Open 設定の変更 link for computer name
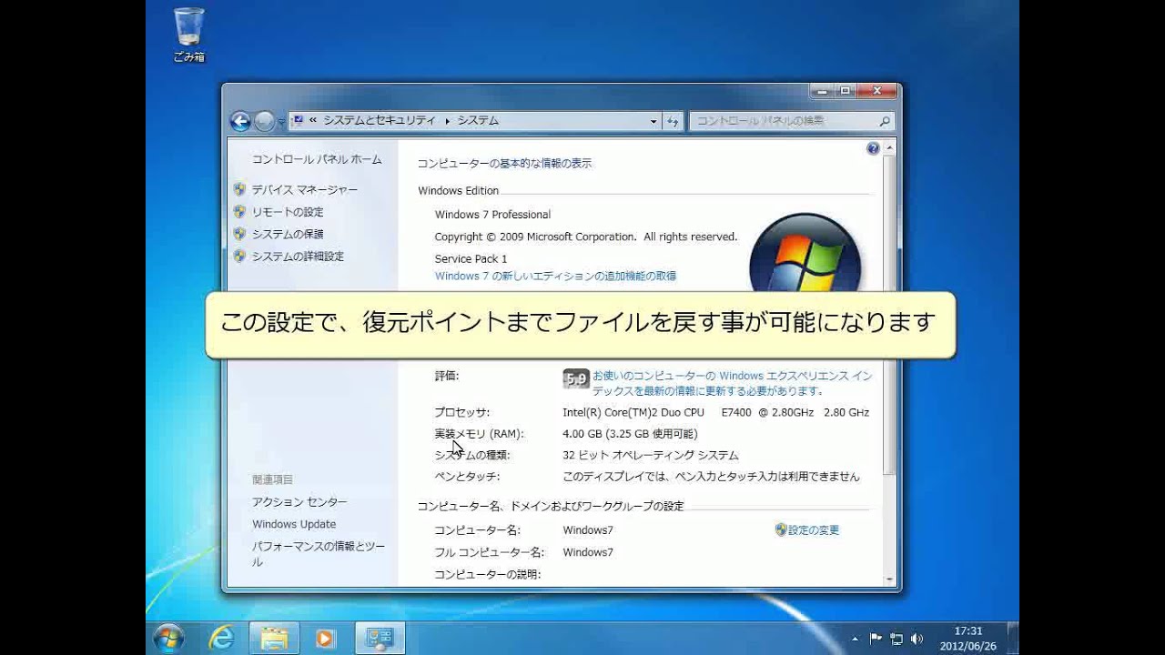 (814, 529)
